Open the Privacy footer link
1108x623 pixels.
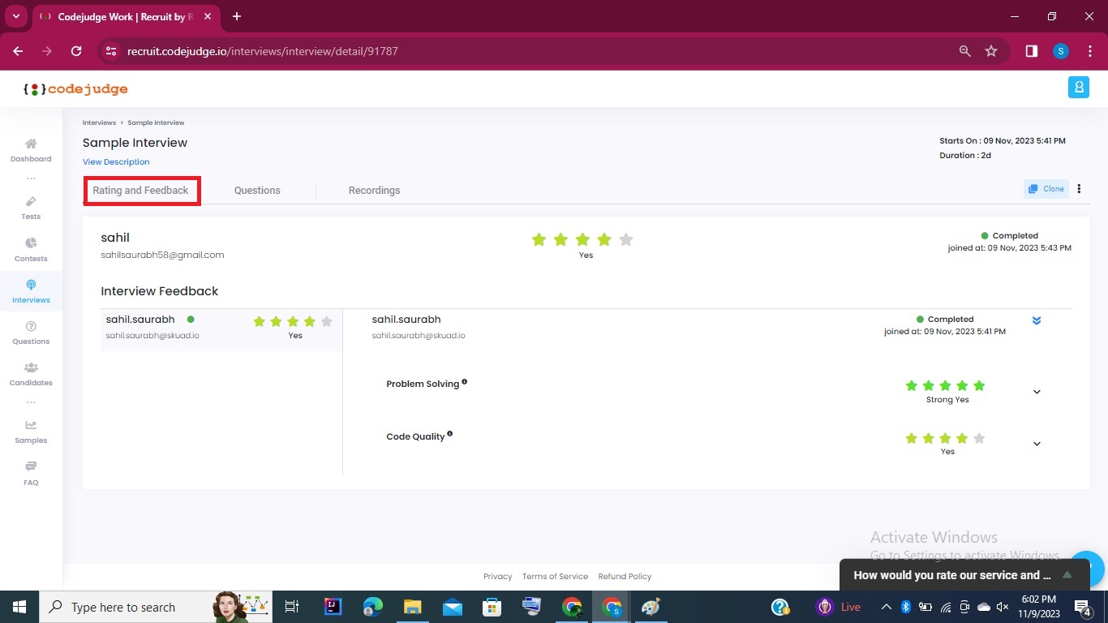tap(498, 577)
